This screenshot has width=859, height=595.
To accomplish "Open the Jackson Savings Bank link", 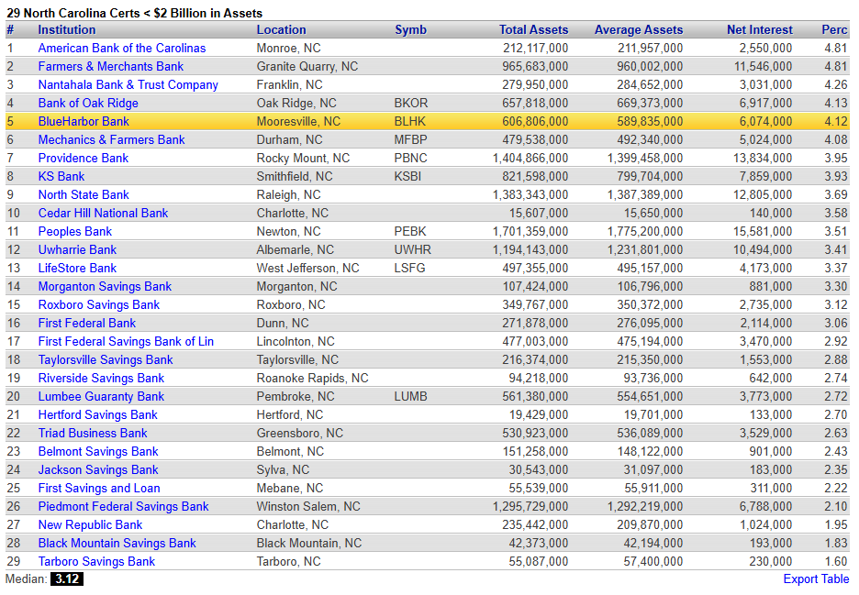I will tap(98, 469).
